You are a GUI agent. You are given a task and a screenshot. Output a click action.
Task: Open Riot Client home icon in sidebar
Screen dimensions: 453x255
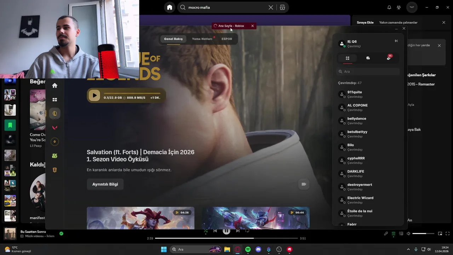coord(55,85)
